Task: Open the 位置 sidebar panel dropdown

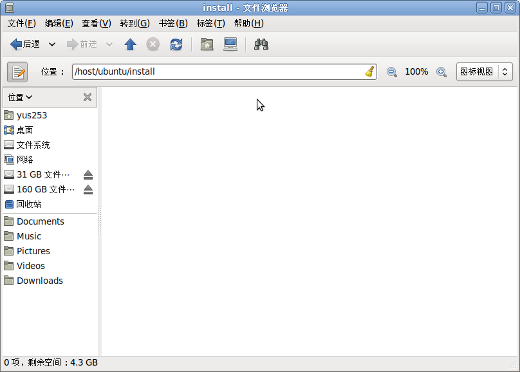Action: pyautogui.click(x=20, y=97)
